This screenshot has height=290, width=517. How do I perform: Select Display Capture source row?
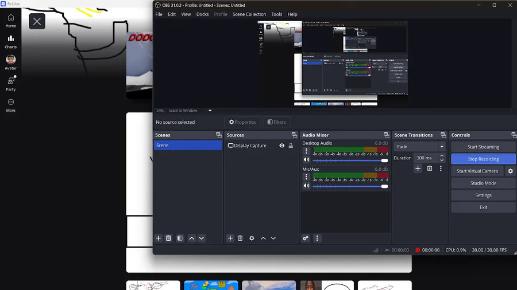[261, 146]
